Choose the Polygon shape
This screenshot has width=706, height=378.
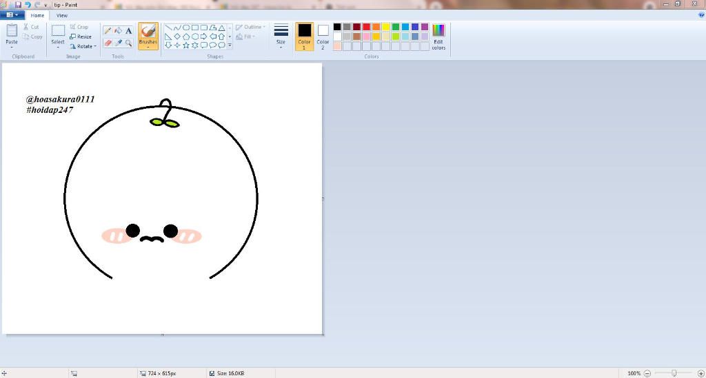[x=212, y=28]
